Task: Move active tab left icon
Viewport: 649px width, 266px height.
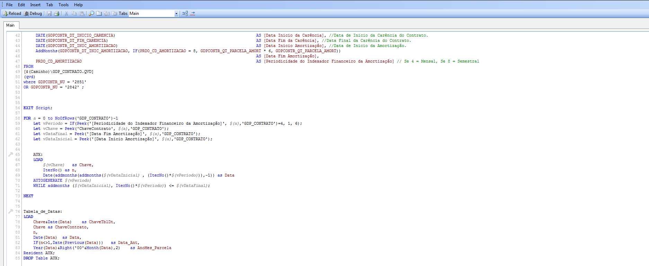Action: click(x=107, y=13)
